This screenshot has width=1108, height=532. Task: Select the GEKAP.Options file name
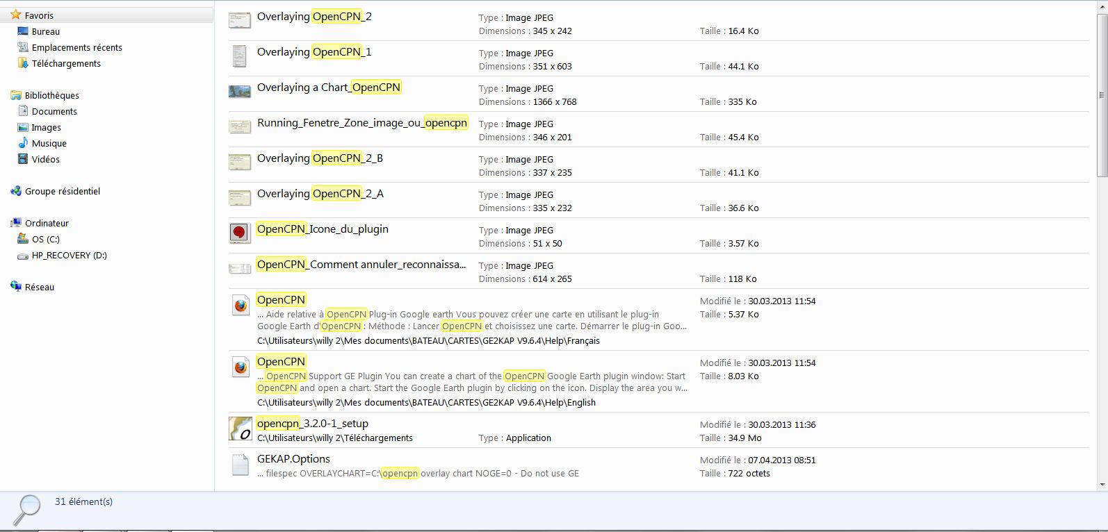tap(293, 459)
